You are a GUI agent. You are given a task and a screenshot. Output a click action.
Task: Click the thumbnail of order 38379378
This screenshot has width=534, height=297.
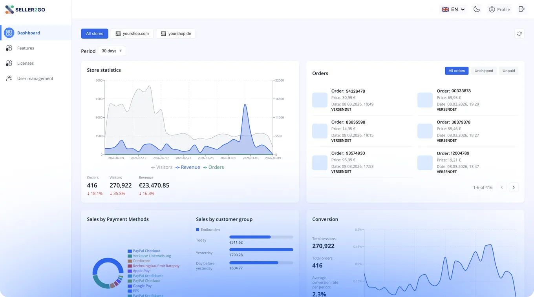[x=425, y=131]
